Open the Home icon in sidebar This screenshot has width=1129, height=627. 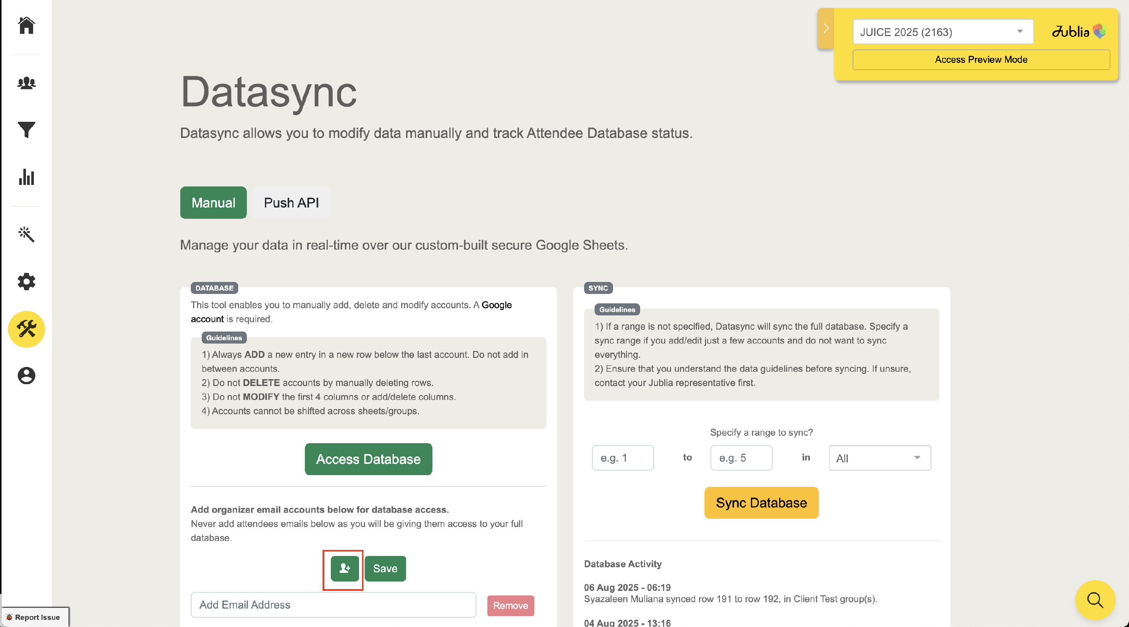coord(26,26)
